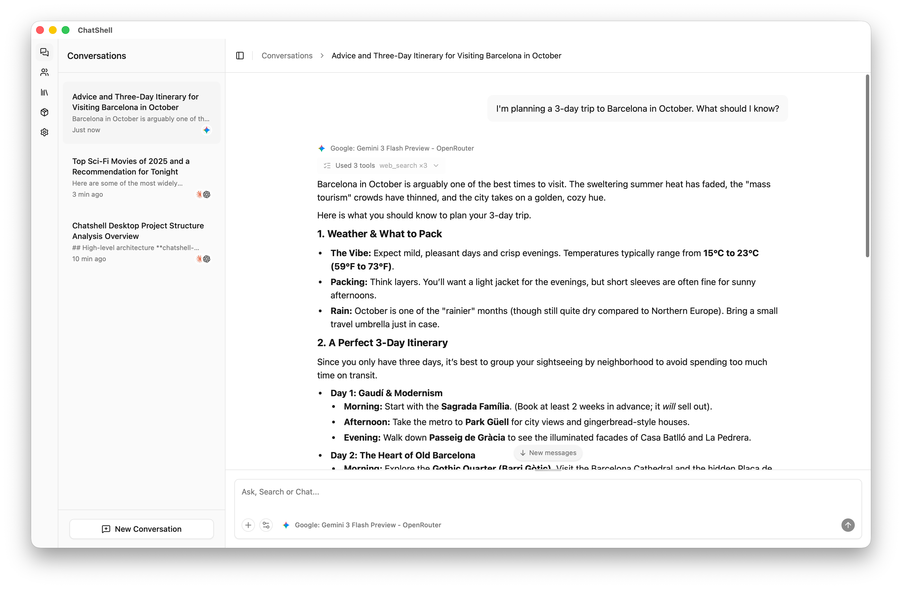The image size is (902, 589).
Task: Open the library sidebar icon
Action: coord(44,92)
